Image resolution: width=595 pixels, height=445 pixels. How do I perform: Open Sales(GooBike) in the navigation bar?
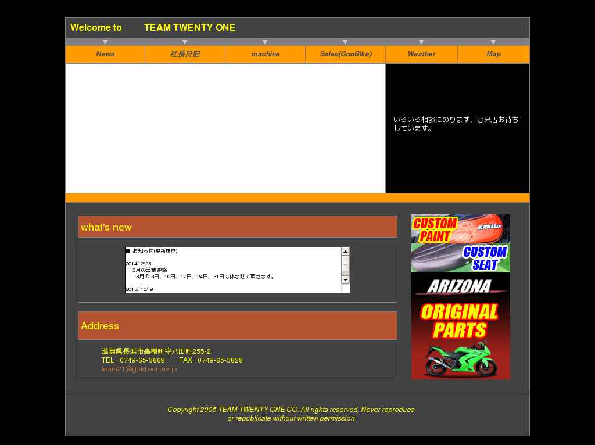[345, 54]
